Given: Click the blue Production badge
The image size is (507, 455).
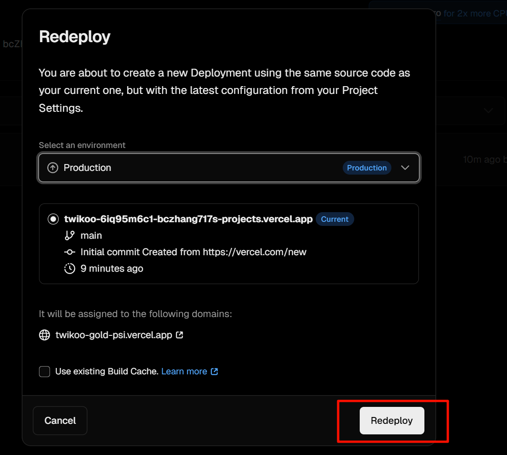Looking at the screenshot, I should [x=367, y=168].
